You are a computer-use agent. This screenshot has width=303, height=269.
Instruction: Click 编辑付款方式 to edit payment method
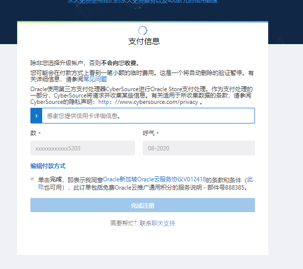(x=48, y=166)
